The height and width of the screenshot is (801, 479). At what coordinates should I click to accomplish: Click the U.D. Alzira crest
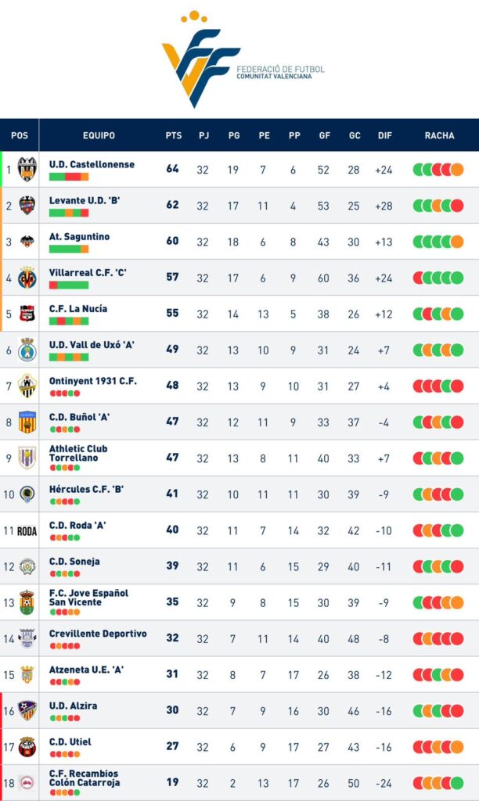coord(27,710)
